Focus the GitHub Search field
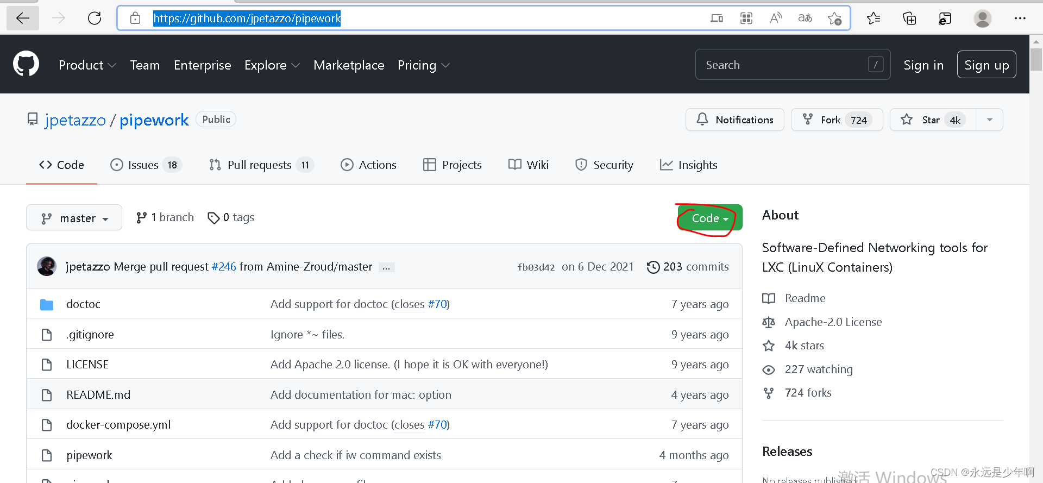Image resolution: width=1043 pixels, height=483 pixels. [x=793, y=65]
